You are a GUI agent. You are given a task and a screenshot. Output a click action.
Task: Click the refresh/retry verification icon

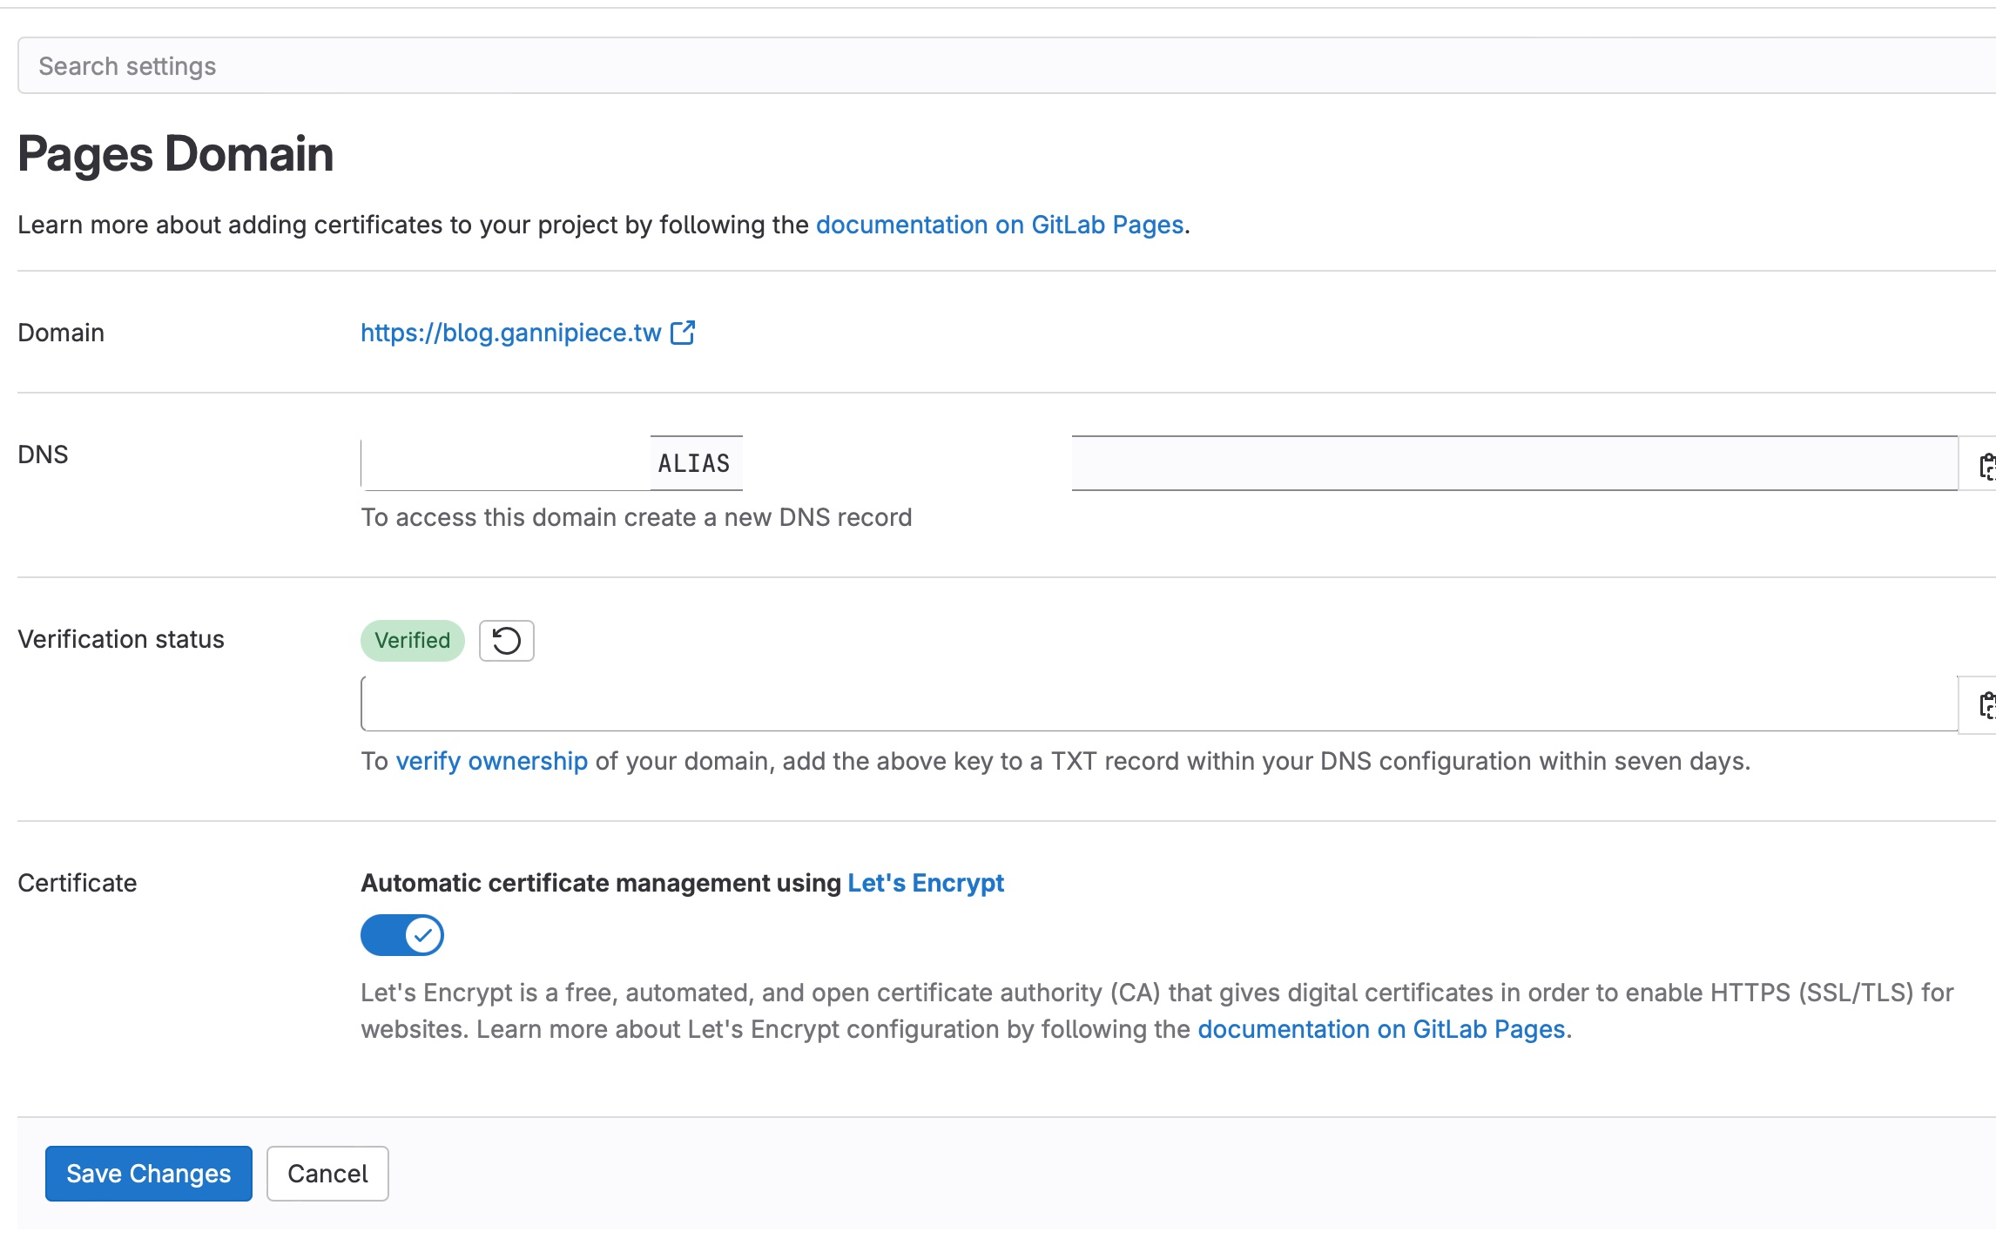[506, 640]
